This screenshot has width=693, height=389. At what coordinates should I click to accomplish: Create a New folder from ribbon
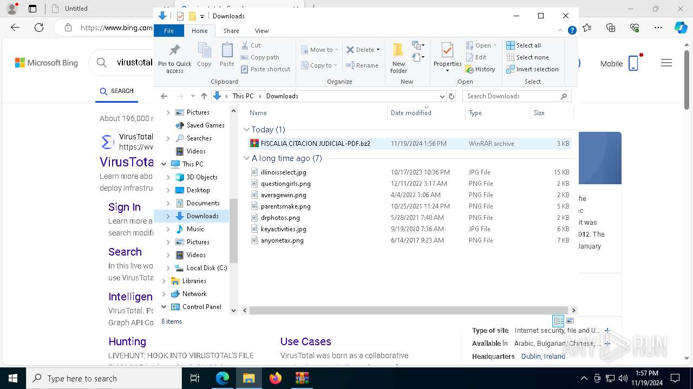click(398, 58)
